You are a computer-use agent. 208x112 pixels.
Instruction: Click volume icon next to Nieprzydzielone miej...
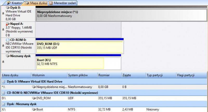tap(34, 87)
